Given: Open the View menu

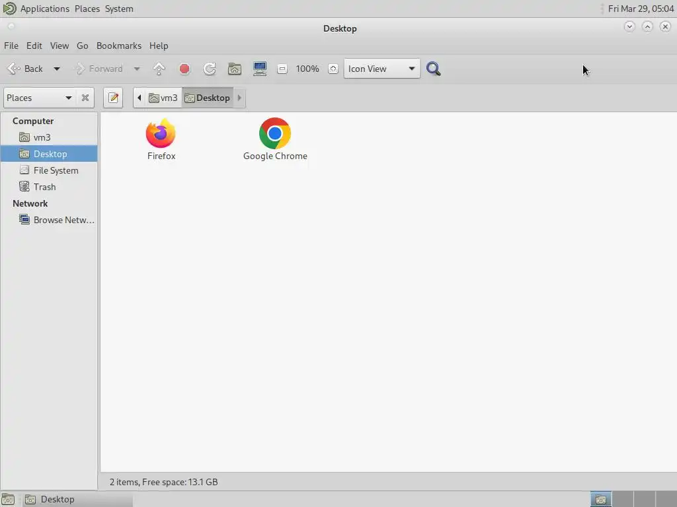Looking at the screenshot, I should point(59,46).
